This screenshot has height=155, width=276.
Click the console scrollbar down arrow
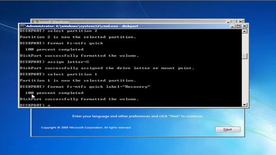click(x=245, y=105)
